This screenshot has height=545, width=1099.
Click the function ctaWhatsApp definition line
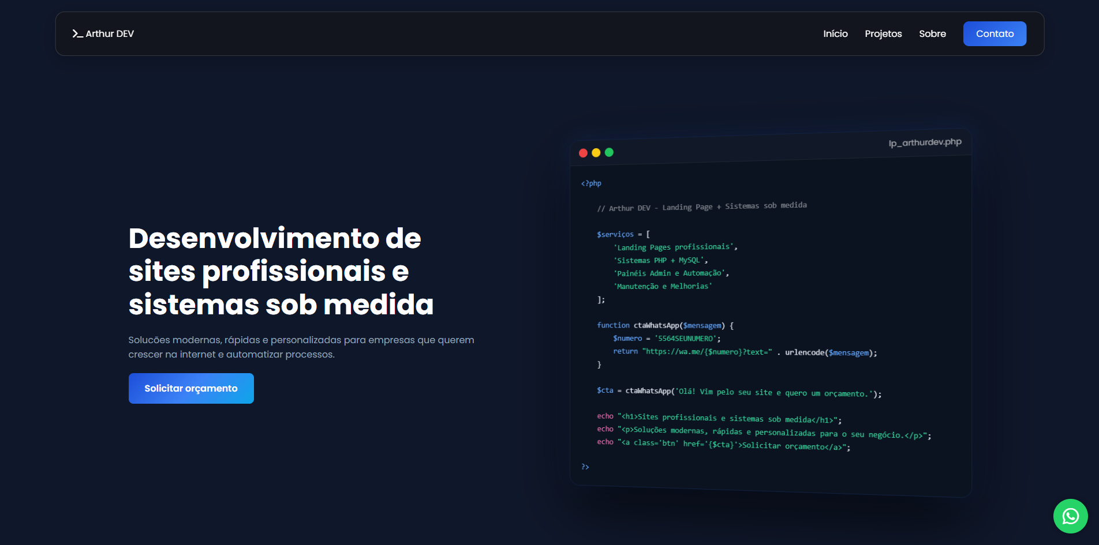coord(665,326)
